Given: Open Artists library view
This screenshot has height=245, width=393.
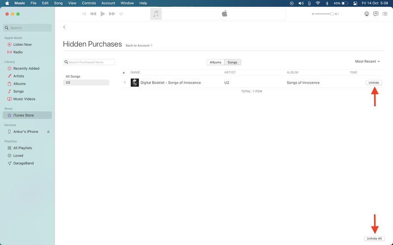Looking at the screenshot, I should 19,76.
